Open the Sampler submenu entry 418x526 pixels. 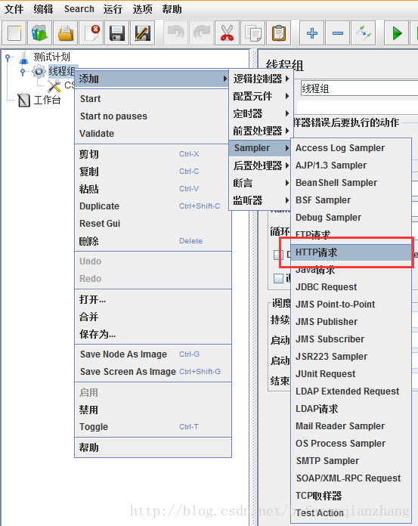tap(260, 148)
